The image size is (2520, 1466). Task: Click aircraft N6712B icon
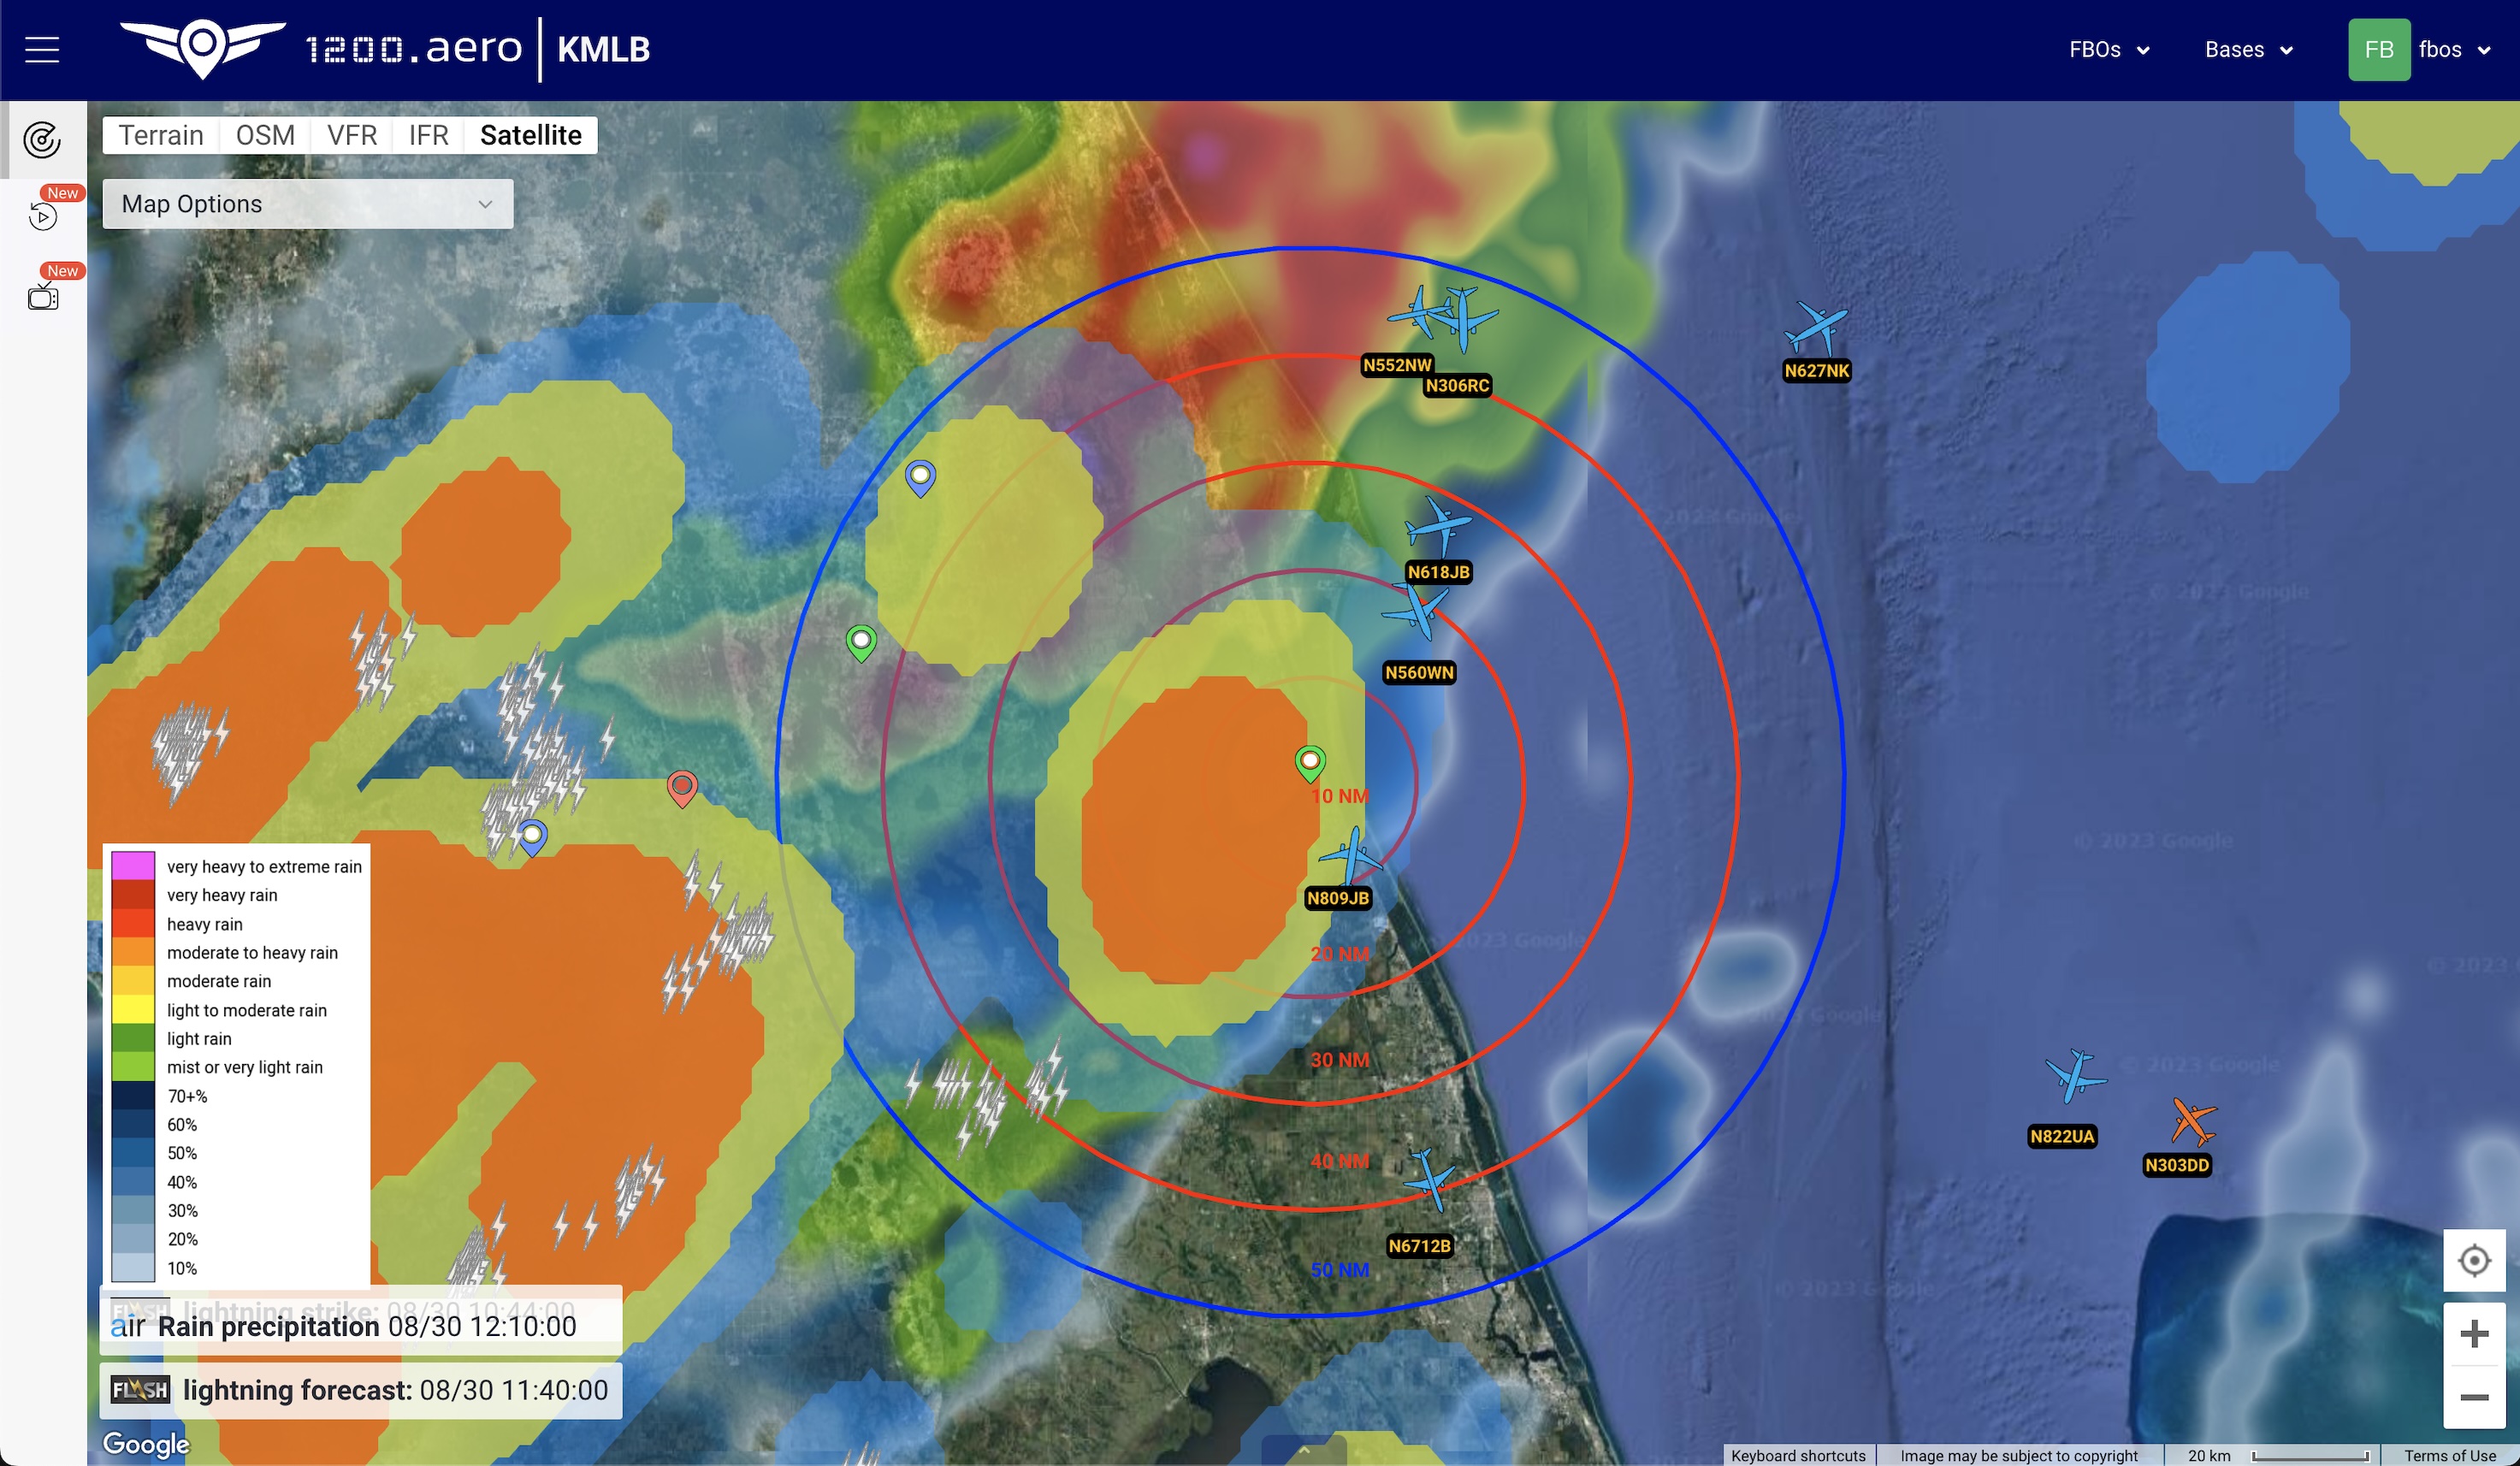click(x=1429, y=1179)
